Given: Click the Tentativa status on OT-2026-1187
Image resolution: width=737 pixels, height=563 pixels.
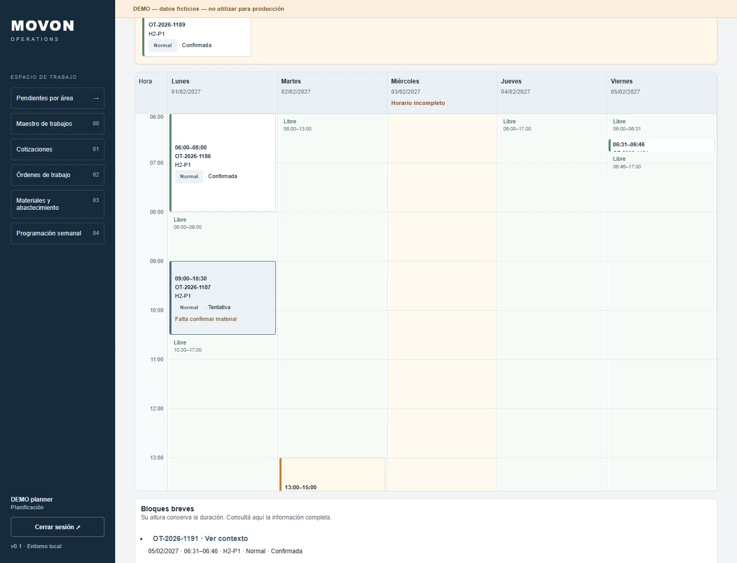Looking at the screenshot, I should (x=219, y=307).
